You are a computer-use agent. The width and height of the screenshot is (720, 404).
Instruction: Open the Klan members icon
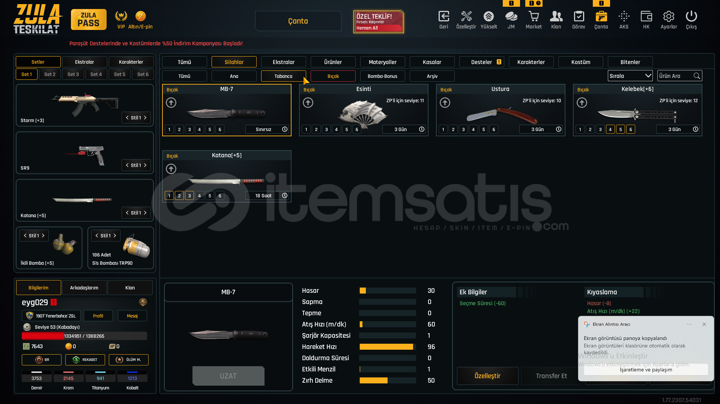point(556,16)
